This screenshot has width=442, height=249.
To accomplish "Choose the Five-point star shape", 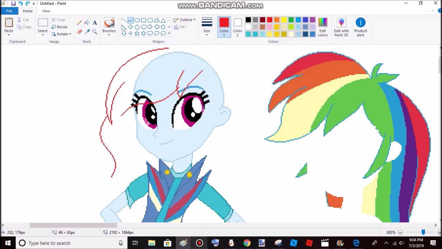I will click(x=137, y=34).
